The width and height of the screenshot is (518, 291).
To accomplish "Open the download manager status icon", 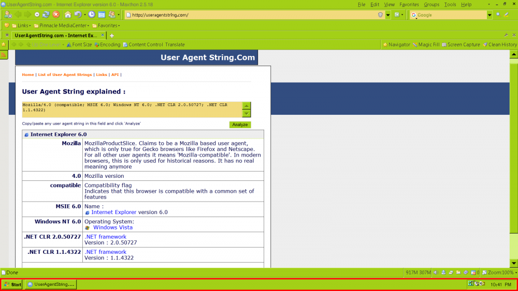I will [444, 272].
